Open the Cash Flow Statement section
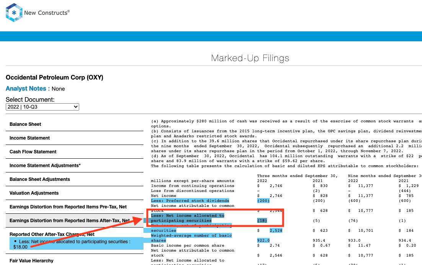This screenshot has height=265, width=422. tap(33, 151)
